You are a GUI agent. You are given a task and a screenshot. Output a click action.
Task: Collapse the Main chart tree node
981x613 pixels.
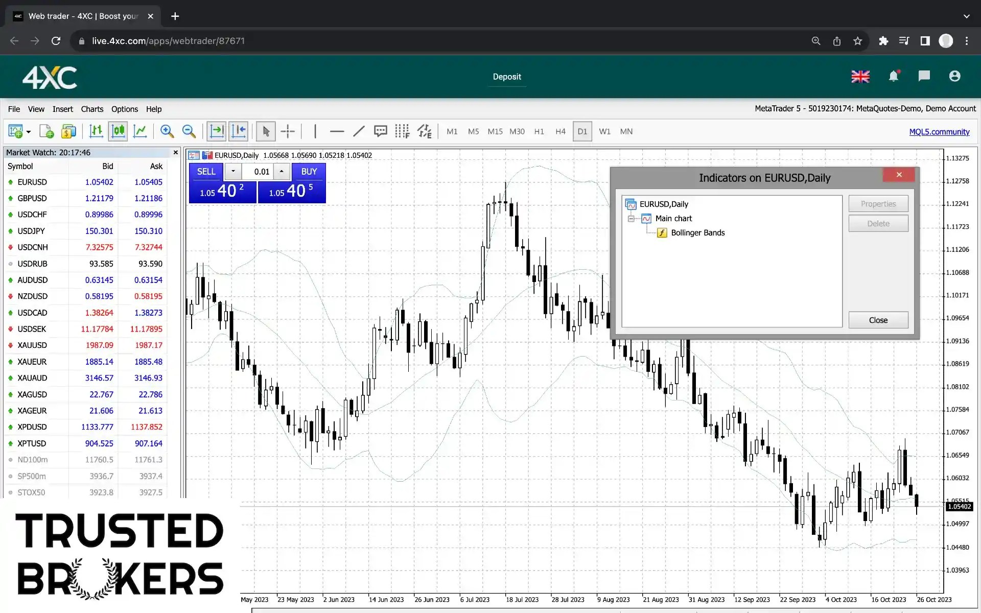pos(631,219)
